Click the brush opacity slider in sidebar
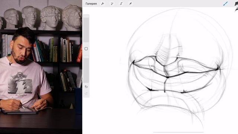238x134 pixels. coord(86,69)
